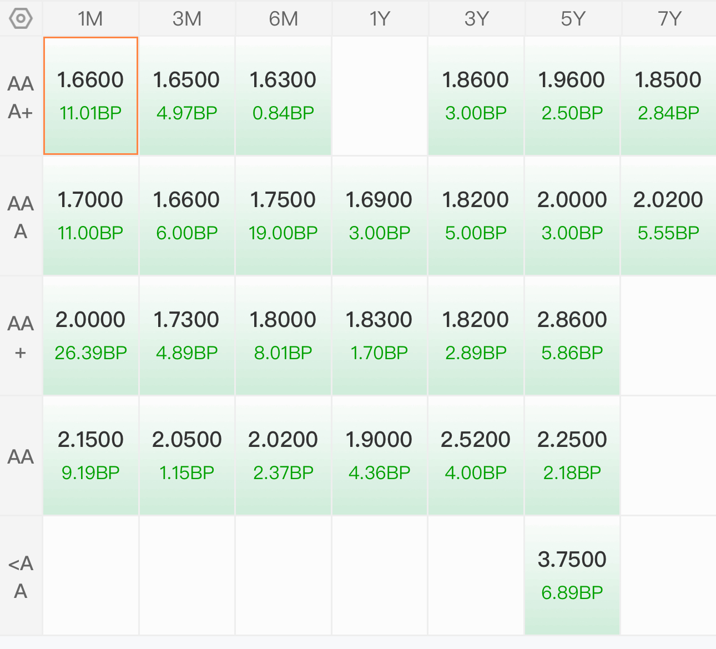
Task: Click the 1Y maturity header
Action: [x=380, y=18]
